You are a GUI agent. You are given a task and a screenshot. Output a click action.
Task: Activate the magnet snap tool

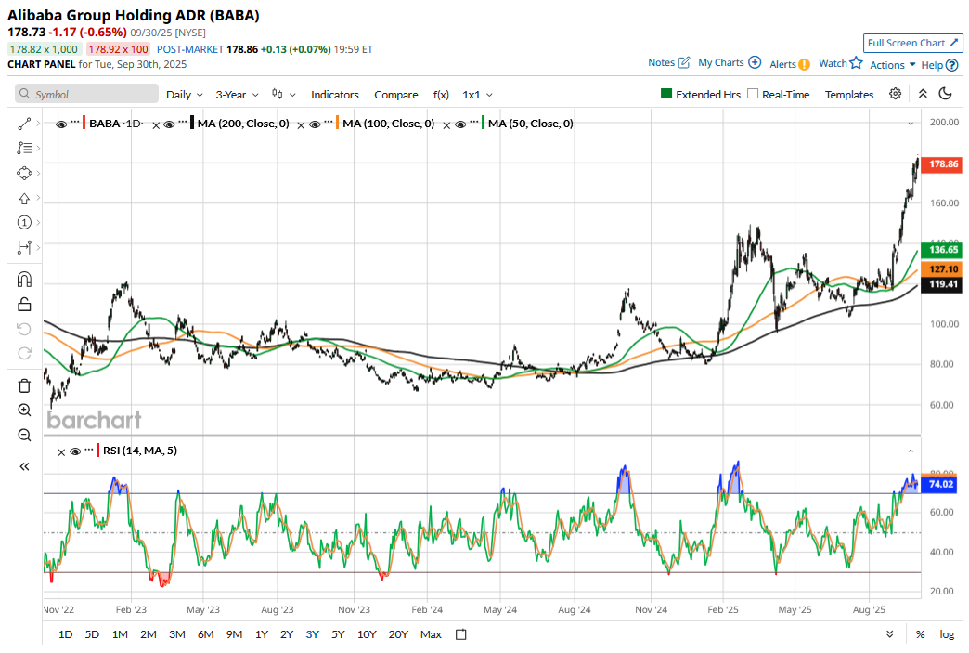point(25,280)
